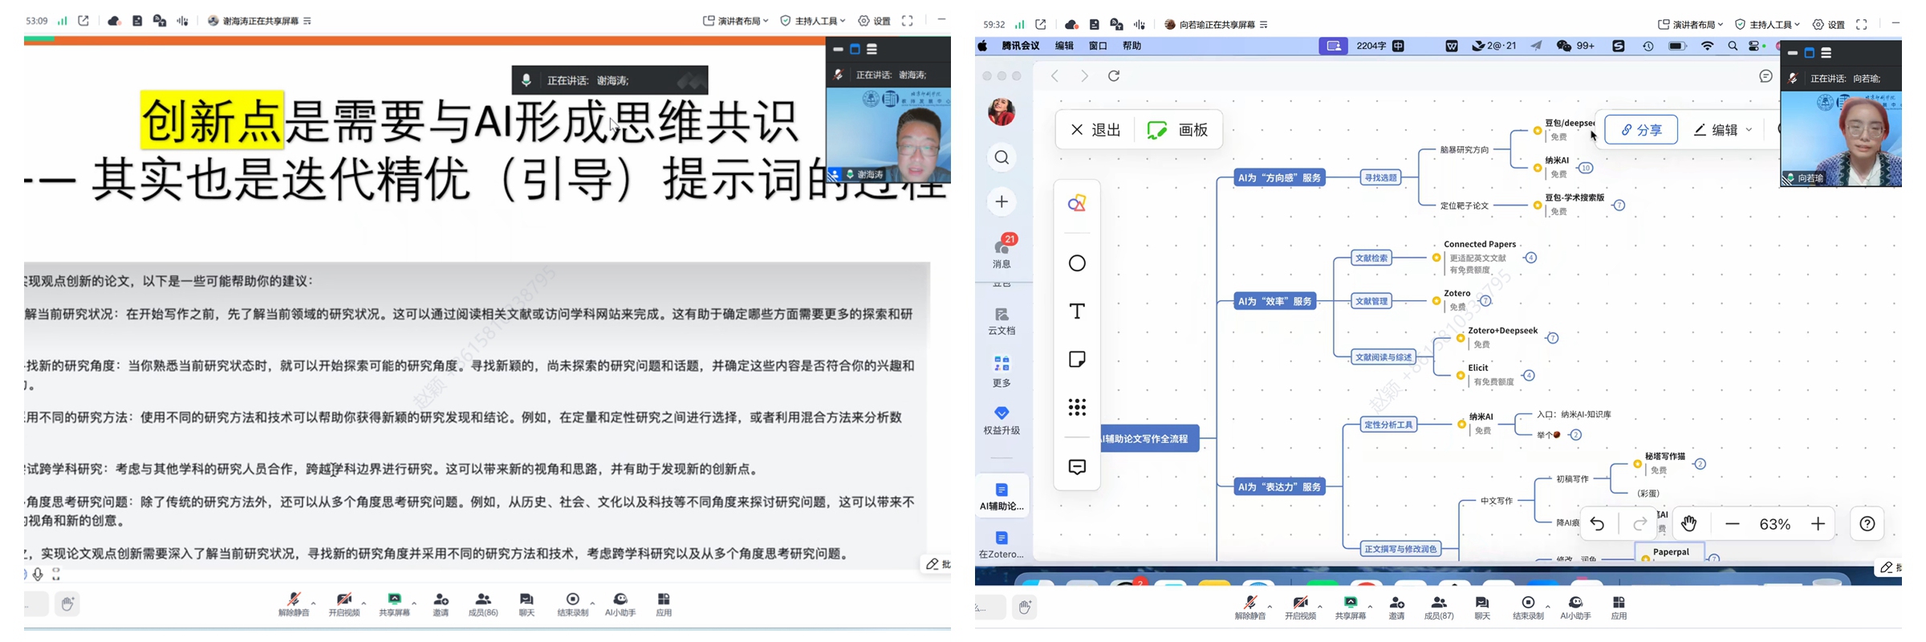Image resolution: width=1926 pixels, height=642 pixels.
Task: Turn on video in the 成员(87) meeting toolbar
Action: 1299,607
